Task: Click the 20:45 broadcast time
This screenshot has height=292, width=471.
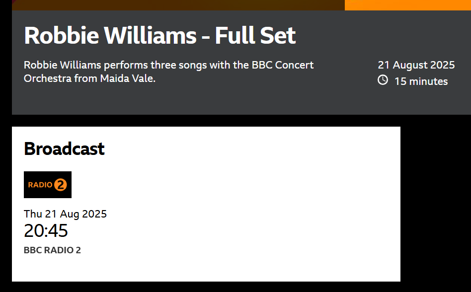Action: point(46,230)
